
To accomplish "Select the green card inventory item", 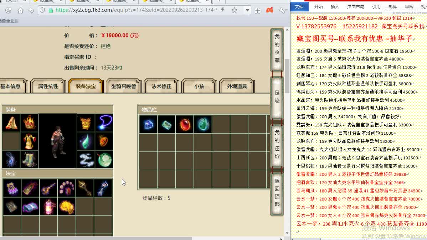I will [166, 124].
